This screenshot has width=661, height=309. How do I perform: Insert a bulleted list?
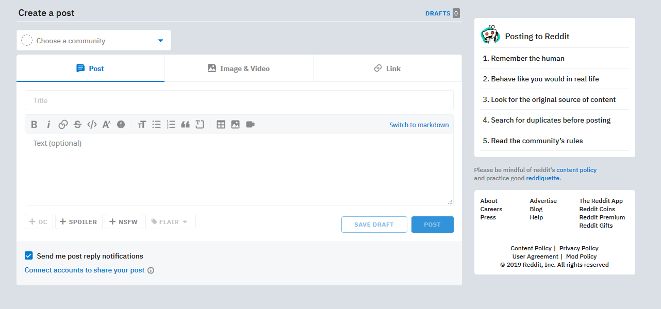(x=156, y=124)
